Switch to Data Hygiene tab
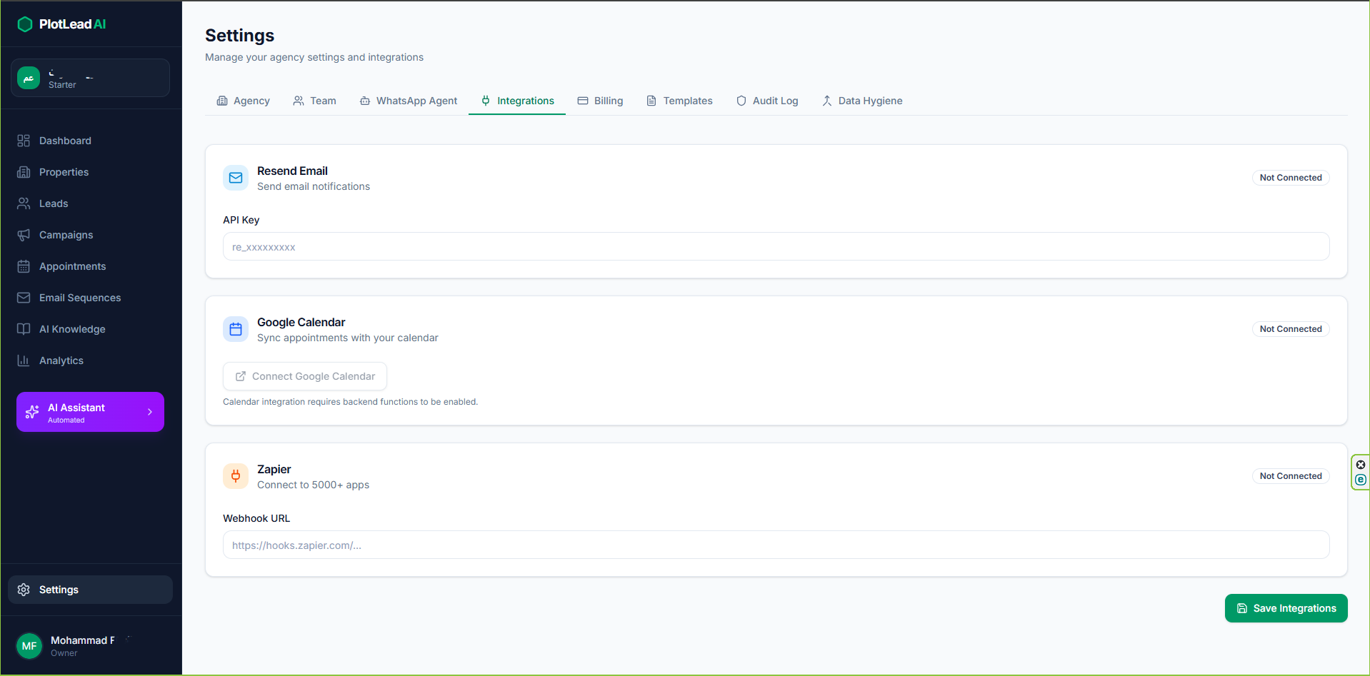This screenshot has width=1370, height=676. (862, 101)
